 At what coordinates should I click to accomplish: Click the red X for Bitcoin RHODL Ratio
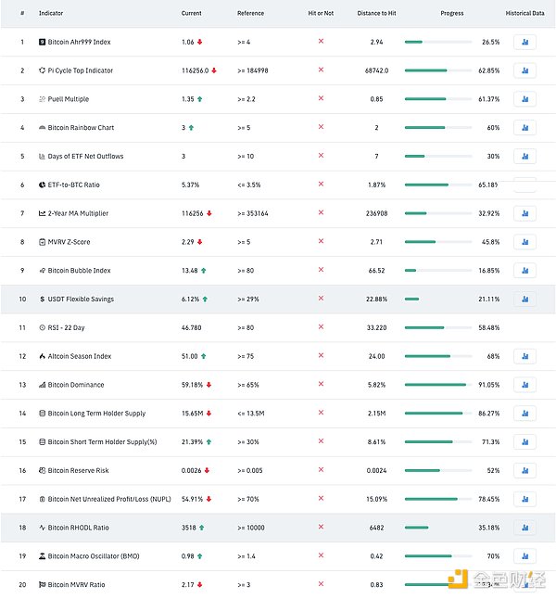point(321,527)
